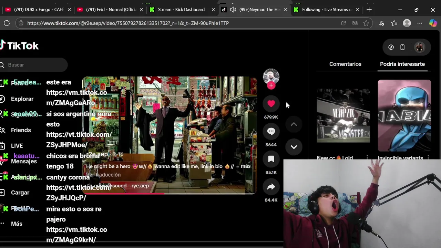Open TikTok coins icon in header
The height and width of the screenshot is (248, 441).
click(391, 47)
